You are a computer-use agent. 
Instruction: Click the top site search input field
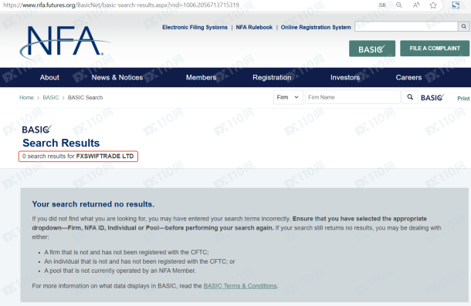pyautogui.click(x=406, y=26)
